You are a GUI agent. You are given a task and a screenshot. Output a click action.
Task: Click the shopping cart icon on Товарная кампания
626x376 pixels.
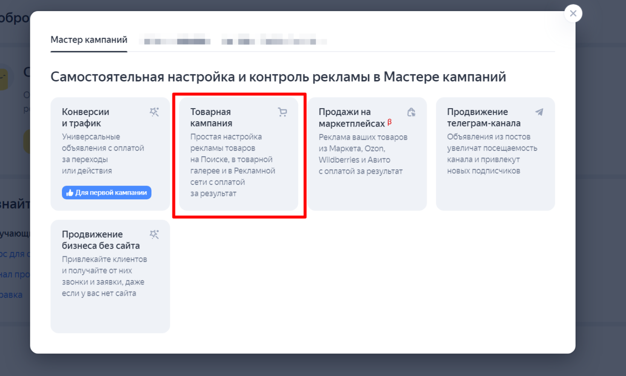point(283,112)
